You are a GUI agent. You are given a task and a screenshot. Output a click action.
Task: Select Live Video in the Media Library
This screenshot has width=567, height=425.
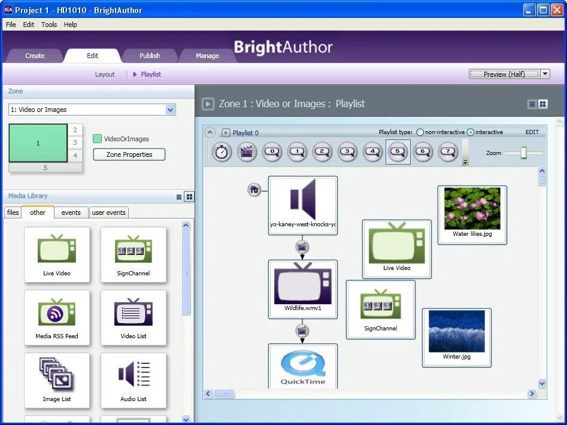57,255
